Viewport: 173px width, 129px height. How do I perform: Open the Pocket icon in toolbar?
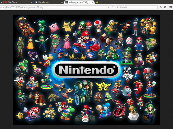pyautogui.click(x=171, y=7)
